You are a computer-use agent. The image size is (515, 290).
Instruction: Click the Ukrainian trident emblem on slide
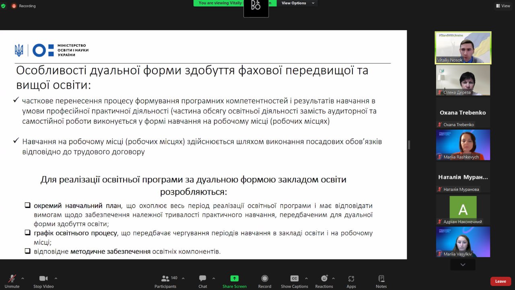pos(19,50)
